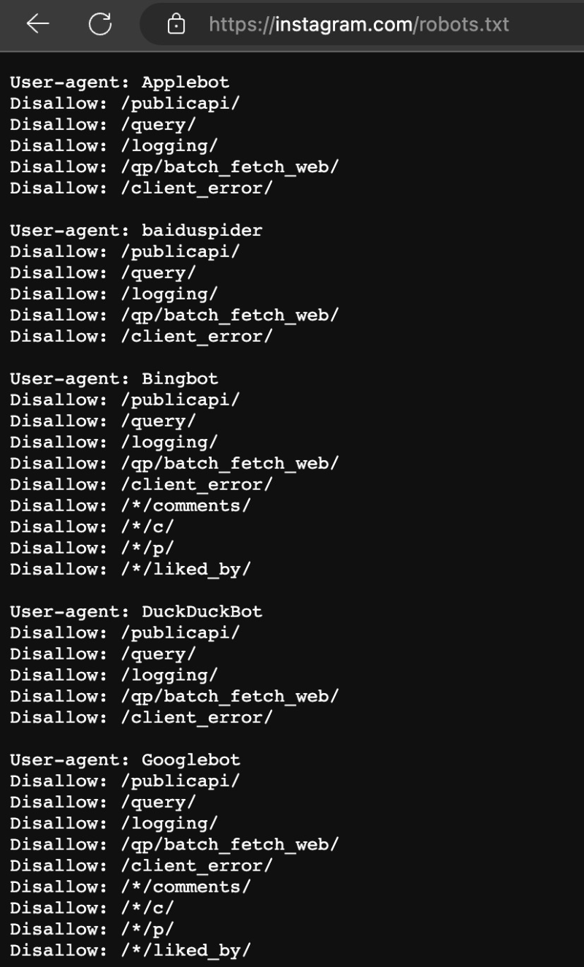Click Bingbot's 'Disallow: /*/comments/' line
The height and width of the screenshot is (967, 584).
[130, 505]
